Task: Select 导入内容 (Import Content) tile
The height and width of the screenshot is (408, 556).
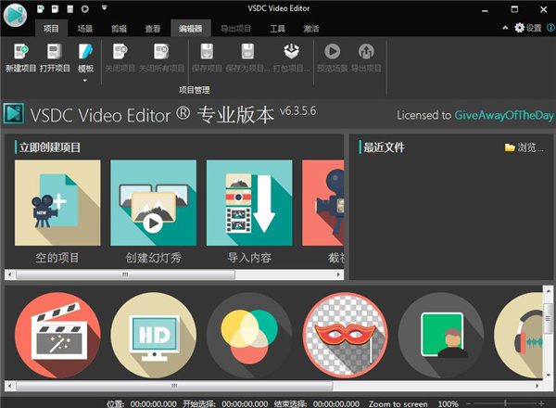Action: tap(248, 202)
